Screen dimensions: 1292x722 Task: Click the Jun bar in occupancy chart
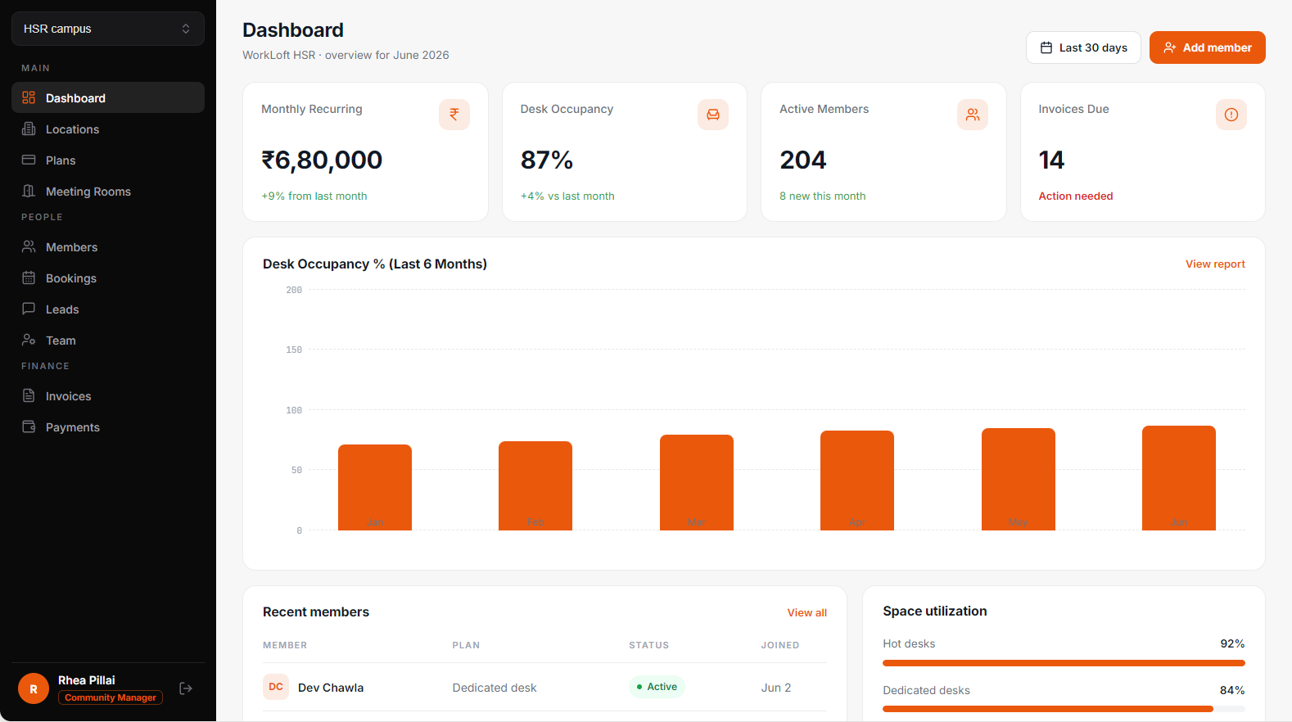[x=1179, y=478]
